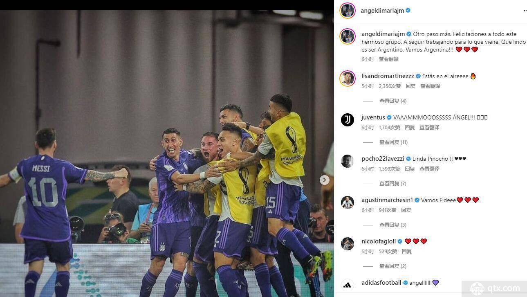527x297 pixels.
Task: Expand 11 replies under juventus comment
Action: pyautogui.click(x=393, y=142)
